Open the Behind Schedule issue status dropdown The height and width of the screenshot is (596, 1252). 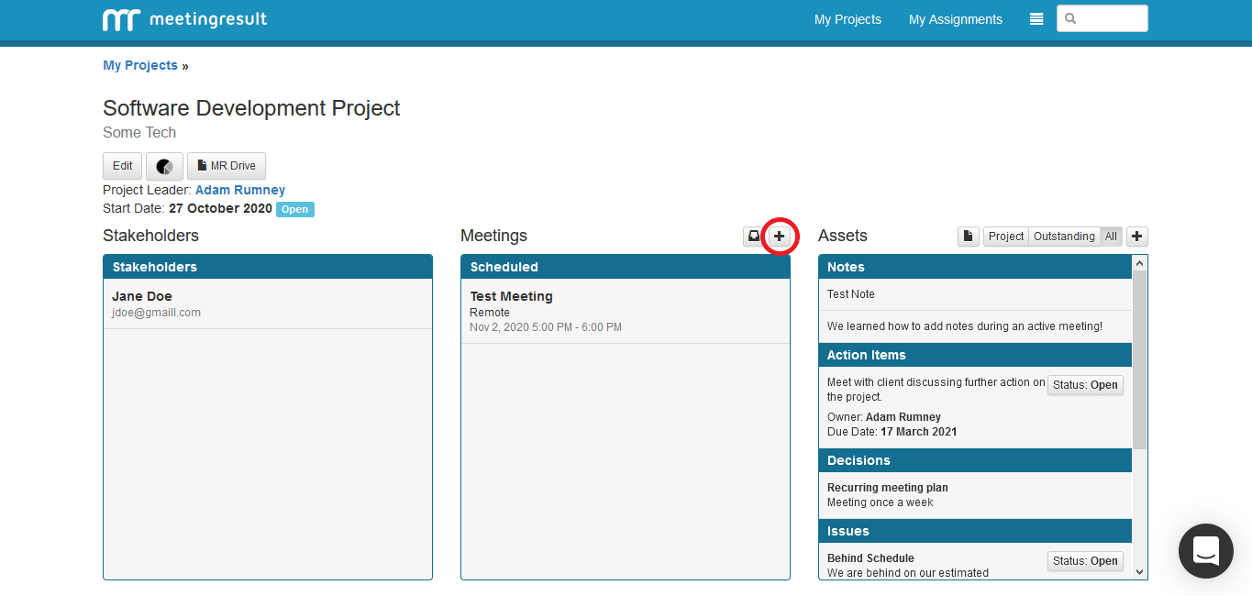coord(1085,561)
